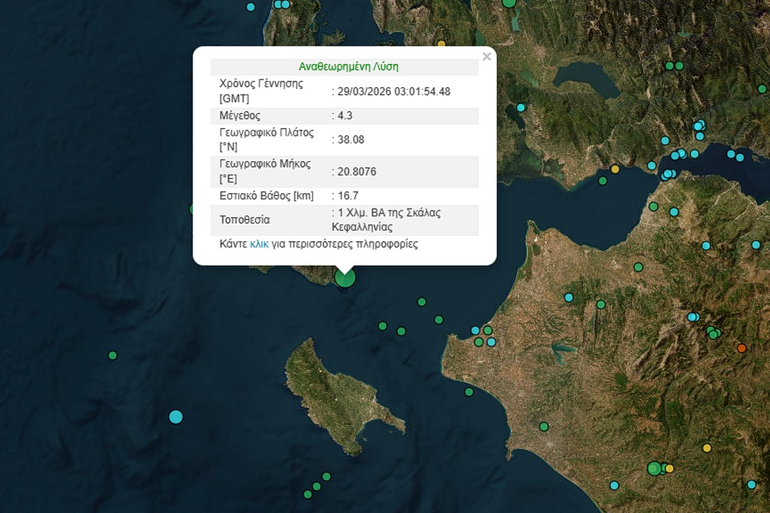Click the location text "Σκάλας Κεφαλληνίας"

[x=385, y=220]
